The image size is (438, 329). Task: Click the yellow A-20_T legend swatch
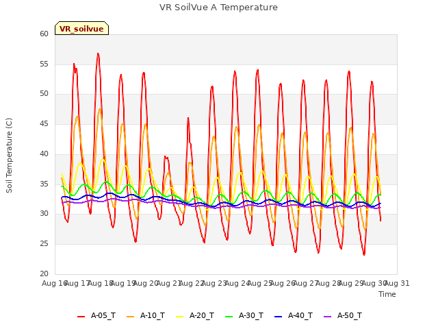coord(179,317)
